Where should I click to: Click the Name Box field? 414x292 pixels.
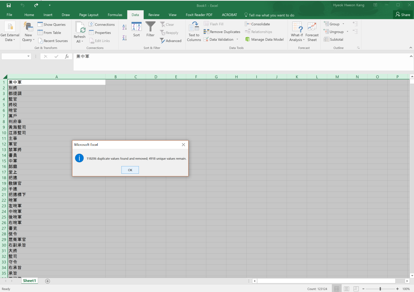(14, 56)
